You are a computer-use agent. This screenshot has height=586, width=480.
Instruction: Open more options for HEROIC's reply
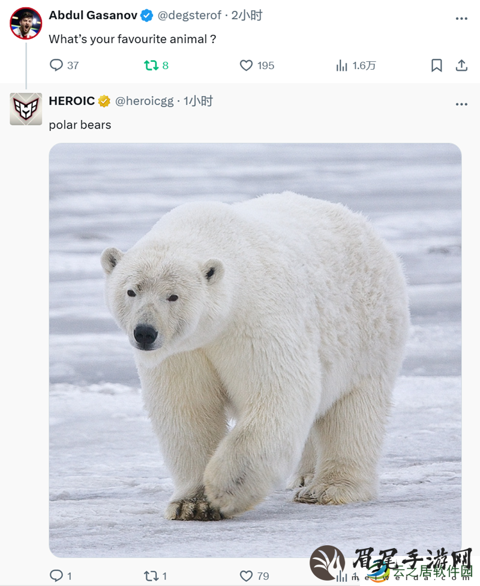[x=461, y=104]
